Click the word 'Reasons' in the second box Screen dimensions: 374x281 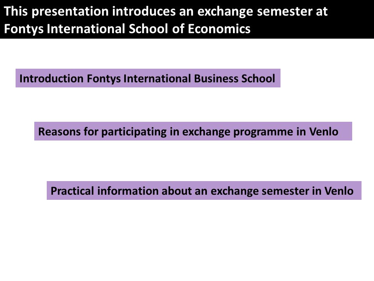click(59, 132)
